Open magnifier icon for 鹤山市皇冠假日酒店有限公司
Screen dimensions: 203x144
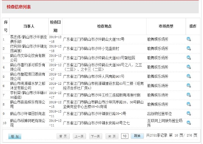pyautogui.click(x=189, y=76)
